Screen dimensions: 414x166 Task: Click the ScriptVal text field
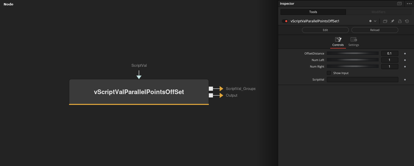(362, 80)
